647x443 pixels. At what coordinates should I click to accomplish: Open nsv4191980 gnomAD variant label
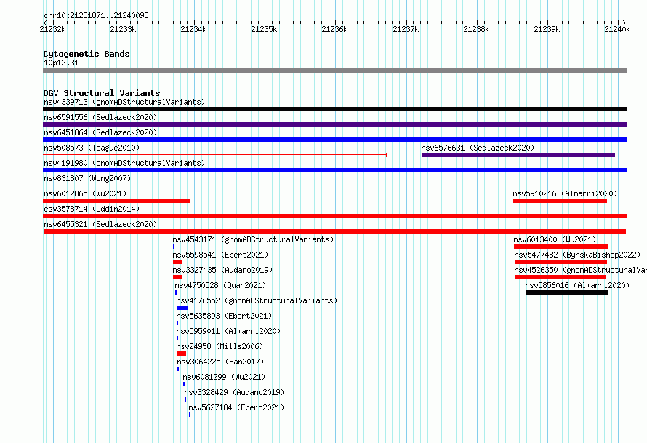point(124,163)
